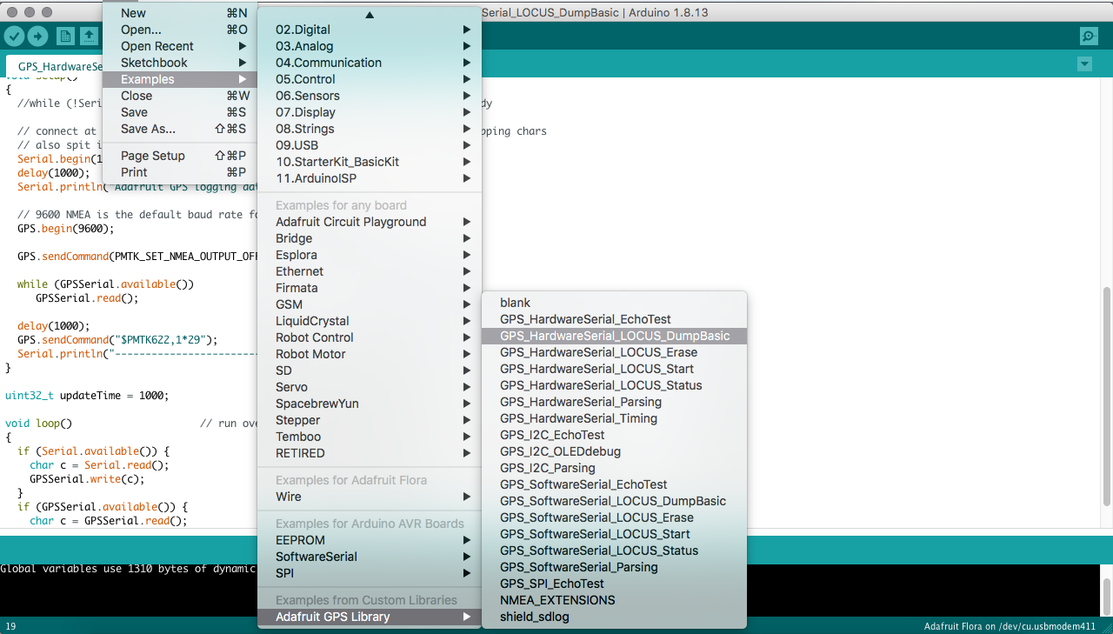Open the NEMA_EXTENSIONS example
This screenshot has height=634, width=1113.
614,600
